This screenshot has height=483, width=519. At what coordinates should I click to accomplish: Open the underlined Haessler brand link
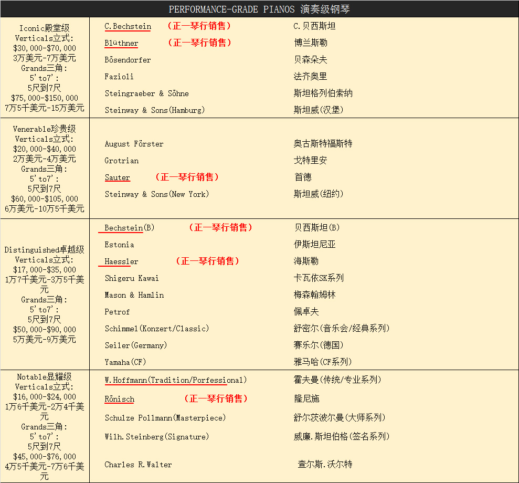click(x=121, y=261)
